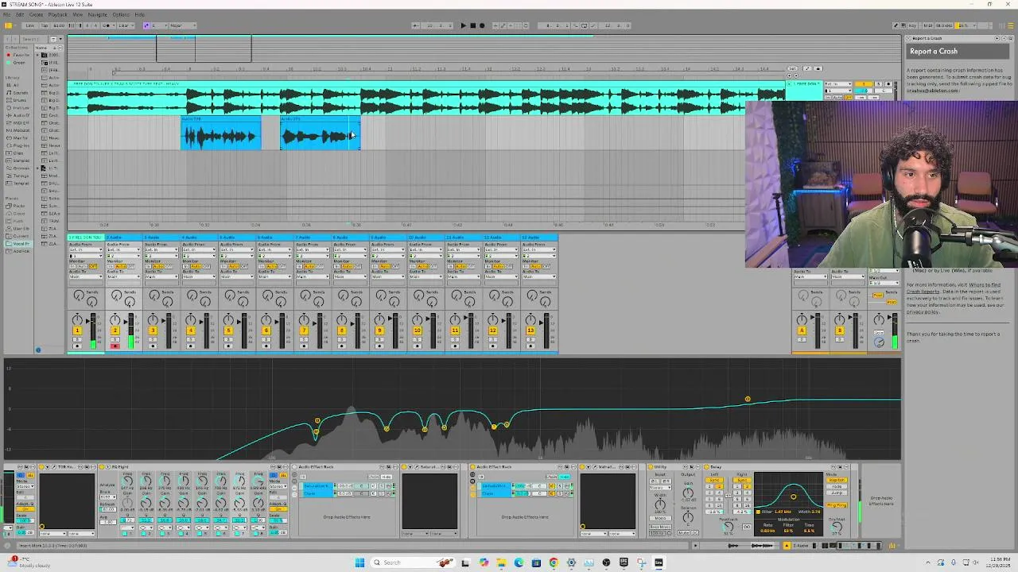Click EQ Eight device activator

click(103, 467)
